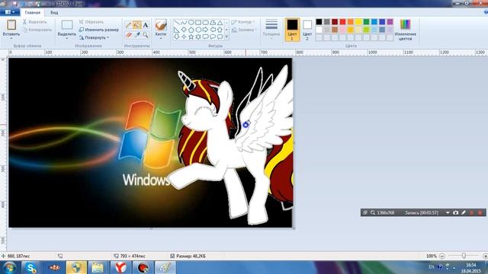Pick the Diamond shape
488x274 pixels.
(184, 30)
